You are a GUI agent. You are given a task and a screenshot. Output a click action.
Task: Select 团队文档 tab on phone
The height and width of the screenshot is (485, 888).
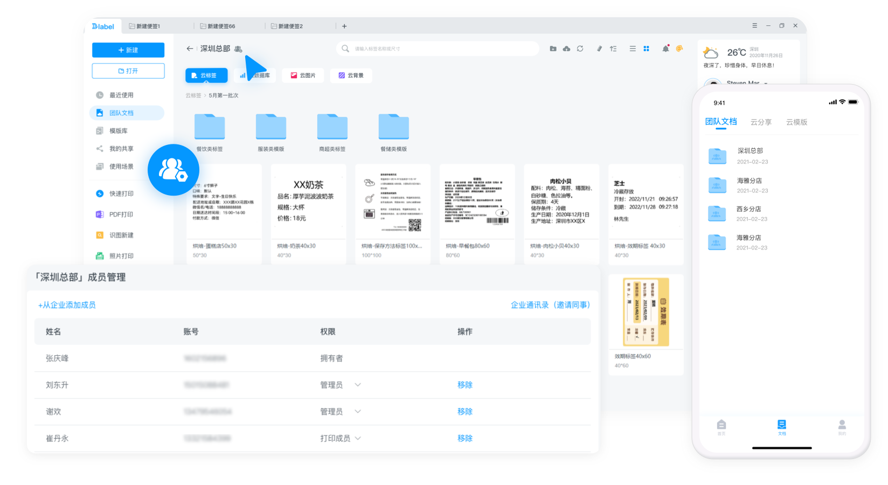(721, 122)
